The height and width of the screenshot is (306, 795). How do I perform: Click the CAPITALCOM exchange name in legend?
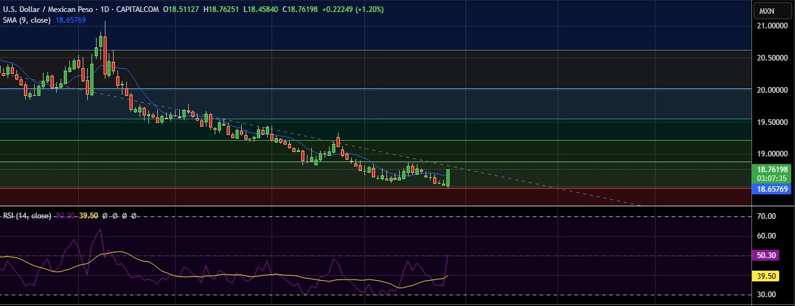click(138, 10)
